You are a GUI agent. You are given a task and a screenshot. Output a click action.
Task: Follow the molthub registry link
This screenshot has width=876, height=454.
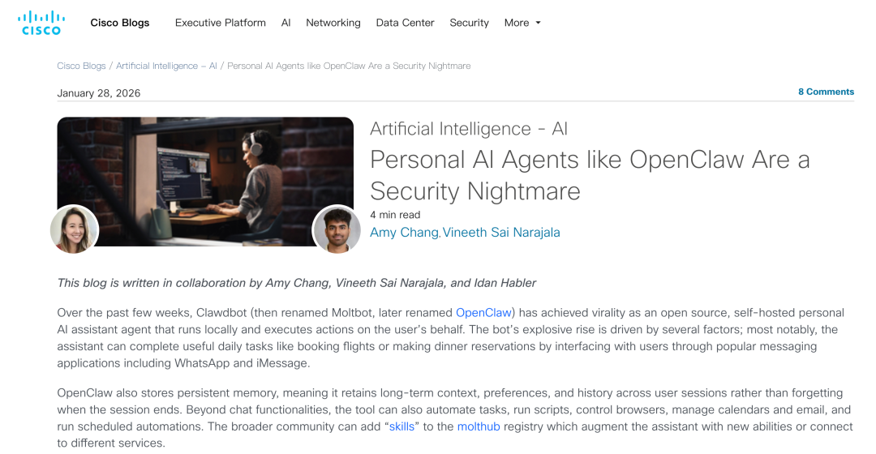click(479, 426)
